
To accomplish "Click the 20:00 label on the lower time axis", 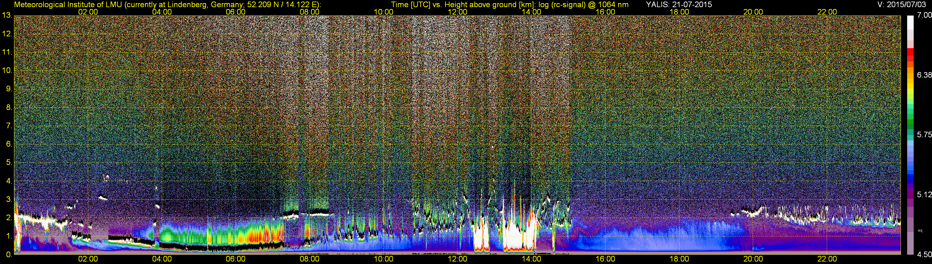I will pos(753,259).
